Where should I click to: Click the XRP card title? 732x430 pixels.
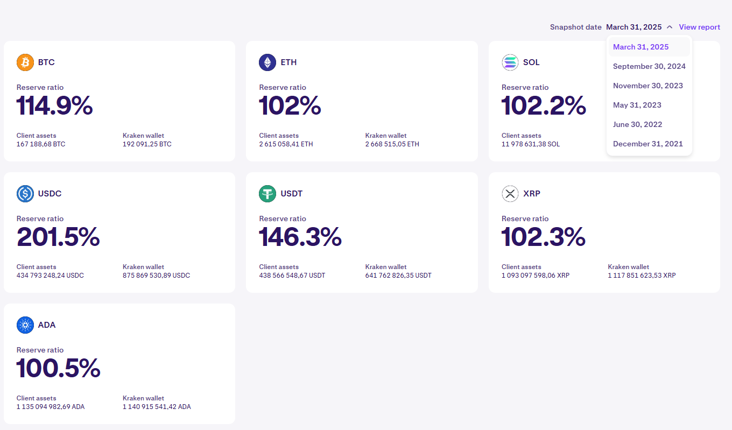pos(532,194)
